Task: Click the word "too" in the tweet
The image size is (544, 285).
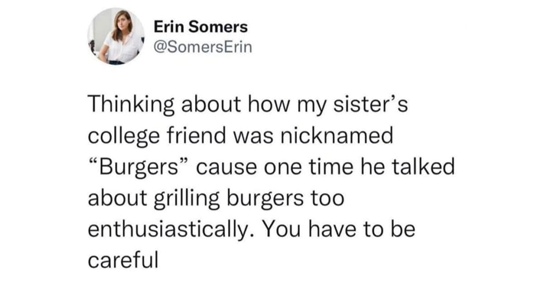Action: pos(326,199)
